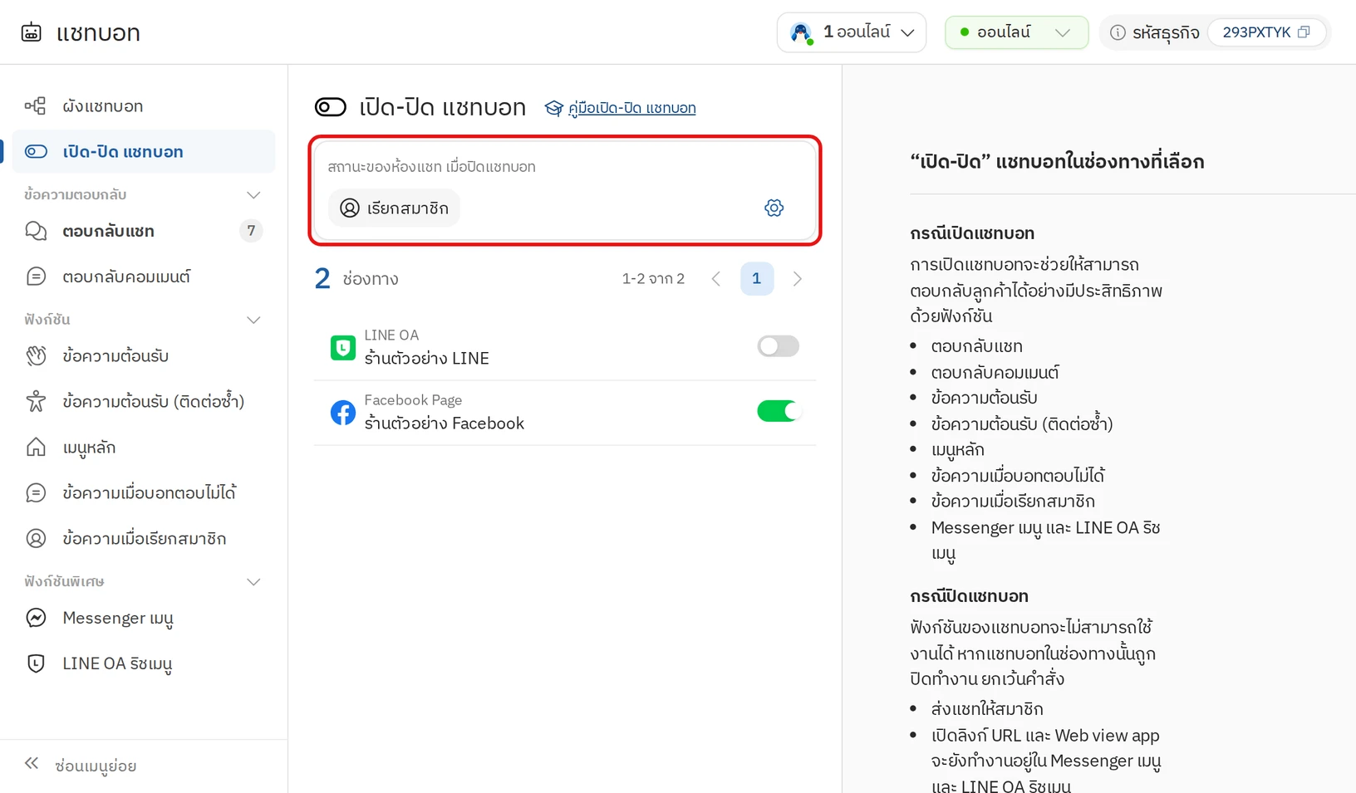1356x793 pixels.
Task: Click the ข้อความต้อนรับ waving hand icon
Action: coord(36,355)
